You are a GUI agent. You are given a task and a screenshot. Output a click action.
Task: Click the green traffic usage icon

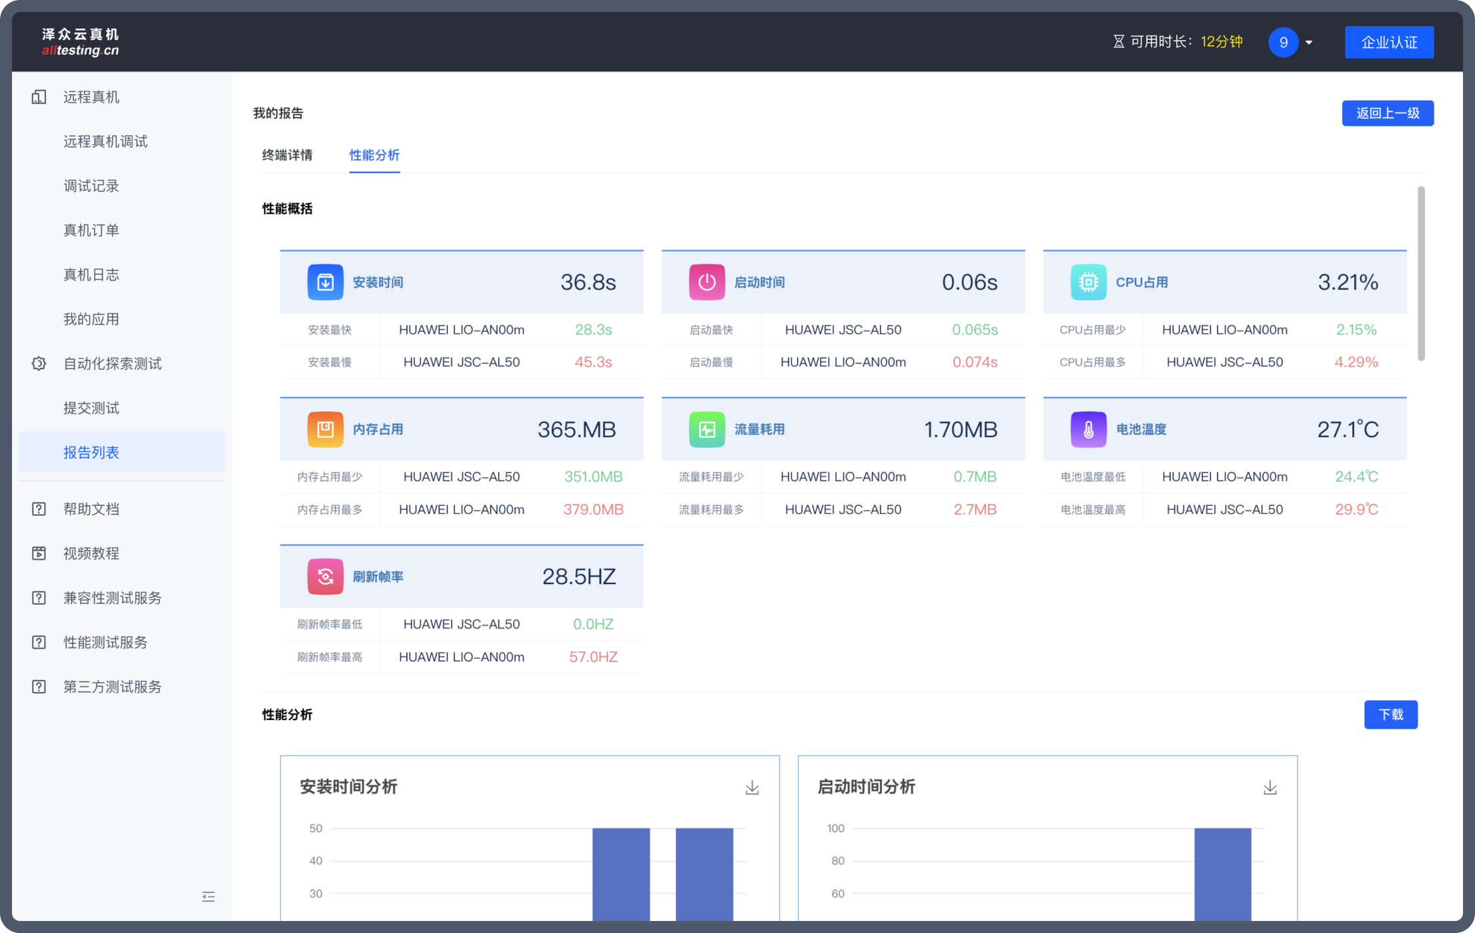click(x=706, y=429)
